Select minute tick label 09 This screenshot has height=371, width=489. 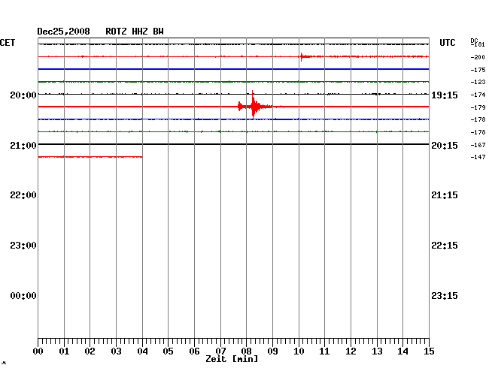tap(272, 351)
